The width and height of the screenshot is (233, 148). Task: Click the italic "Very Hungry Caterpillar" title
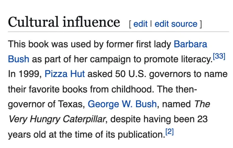pos(57,119)
